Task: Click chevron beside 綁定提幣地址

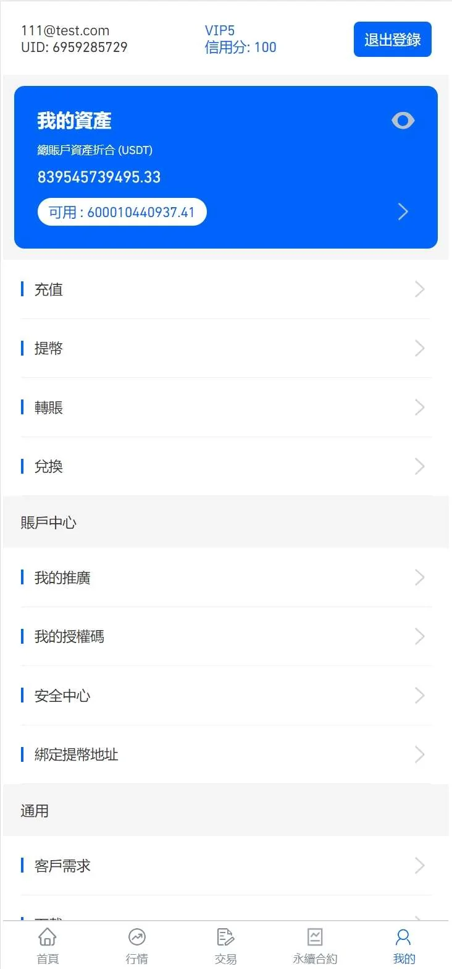Action: click(420, 754)
